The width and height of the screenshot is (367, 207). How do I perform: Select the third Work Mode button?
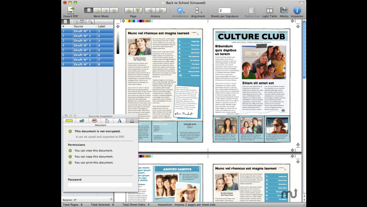[105, 10]
